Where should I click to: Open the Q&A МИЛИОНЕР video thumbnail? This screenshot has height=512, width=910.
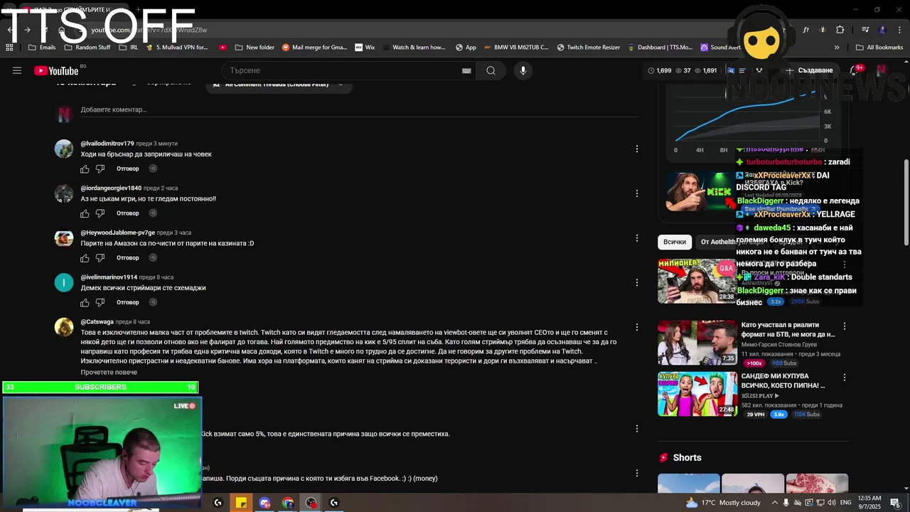click(x=697, y=281)
